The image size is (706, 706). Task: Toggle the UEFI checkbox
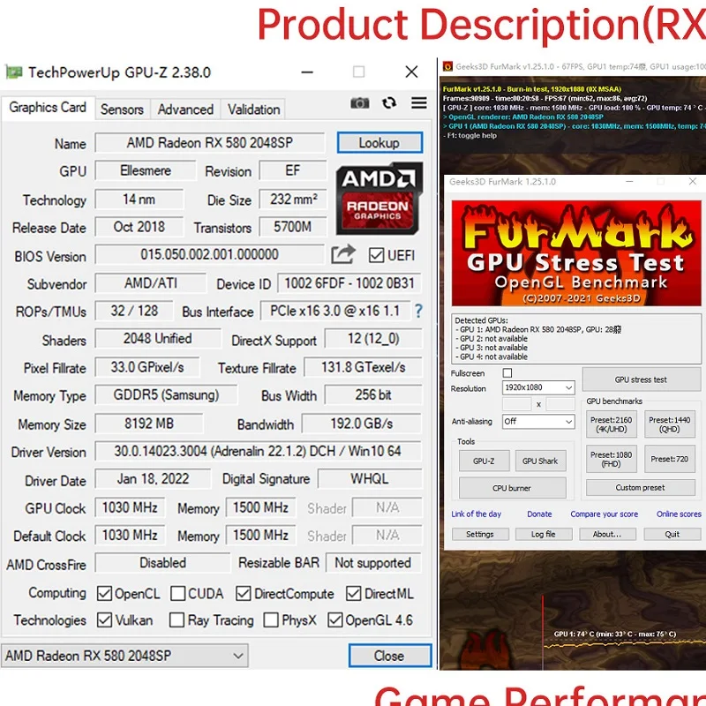tap(376, 255)
